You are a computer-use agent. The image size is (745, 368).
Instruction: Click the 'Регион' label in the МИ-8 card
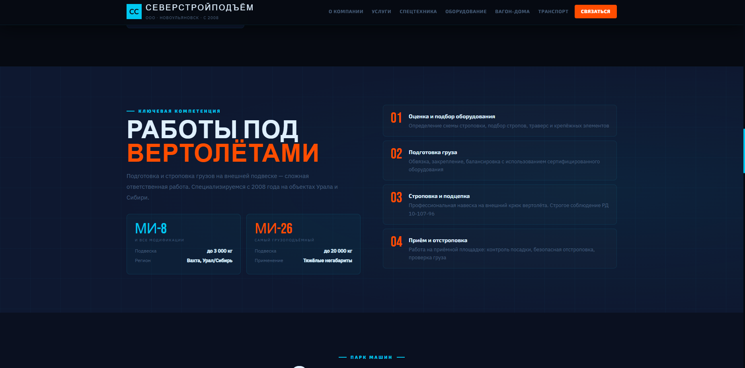pyautogui.click(x=142, y=260)
